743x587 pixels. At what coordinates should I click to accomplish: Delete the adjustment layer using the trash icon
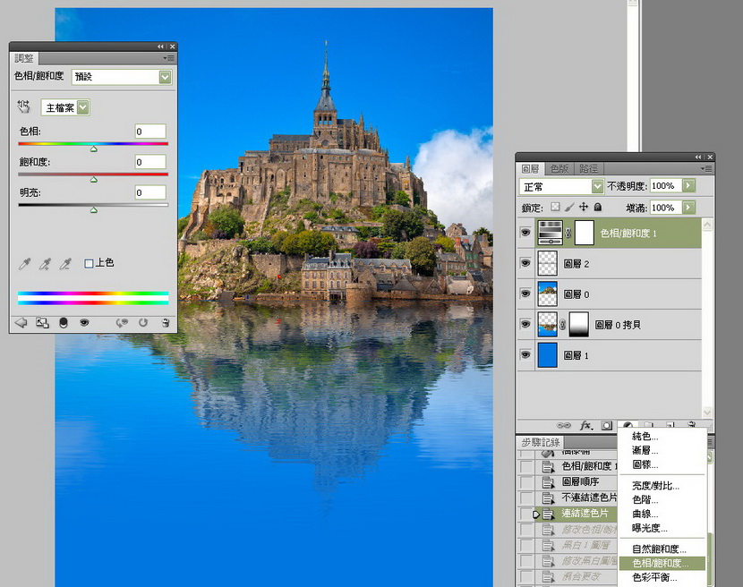(x=166, y=323)
